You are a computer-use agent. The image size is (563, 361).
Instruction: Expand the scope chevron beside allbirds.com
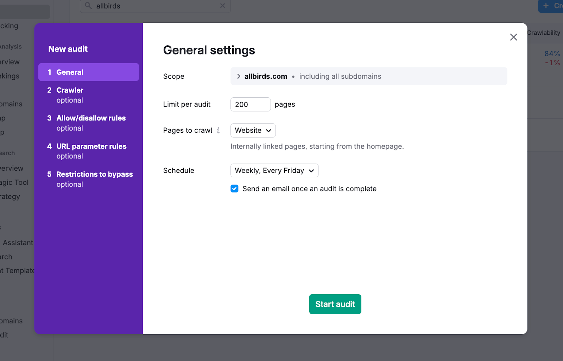point(239,76)
